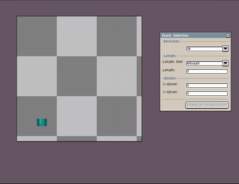Image resolution: width=239 pixels, height=184 pixels.
Task: Focus the Length input field
Action: click(x=207, y=71)
